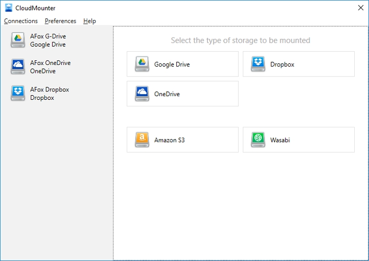Click the AFox OneDrive cloud icon

coord(18,67)
